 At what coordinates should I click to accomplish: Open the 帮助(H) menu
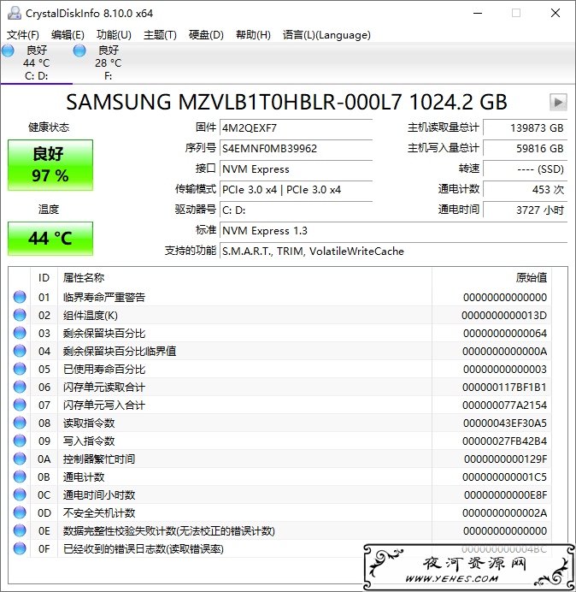click(x=253, y=35)
